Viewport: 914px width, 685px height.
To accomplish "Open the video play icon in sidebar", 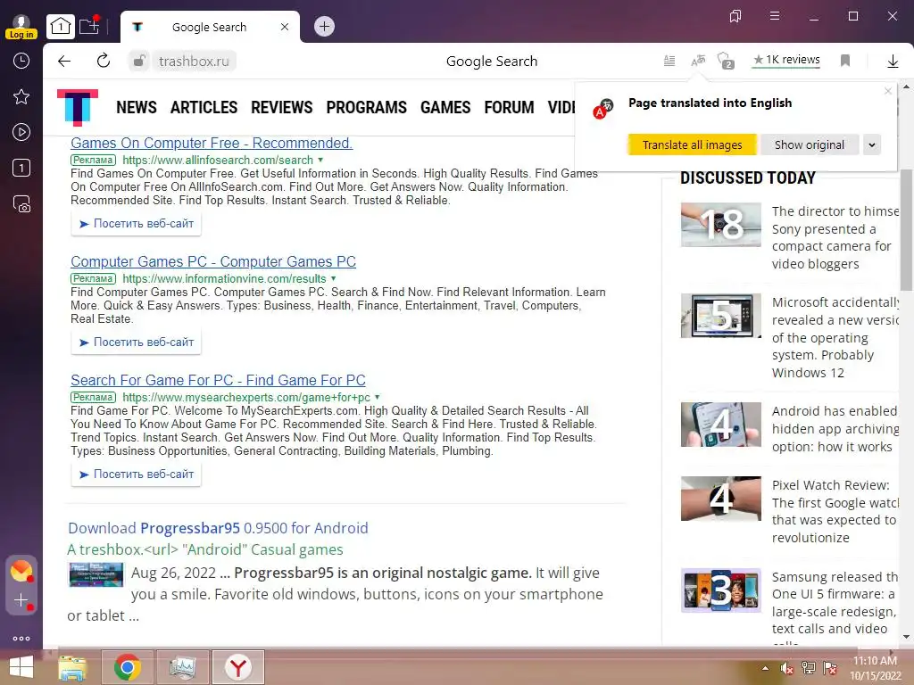I will [21, 132].
